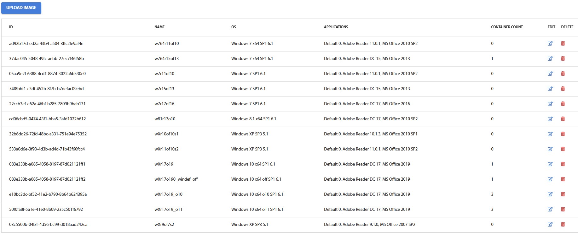Click the Name column header

pyautogui.click(x=159, y=27)
